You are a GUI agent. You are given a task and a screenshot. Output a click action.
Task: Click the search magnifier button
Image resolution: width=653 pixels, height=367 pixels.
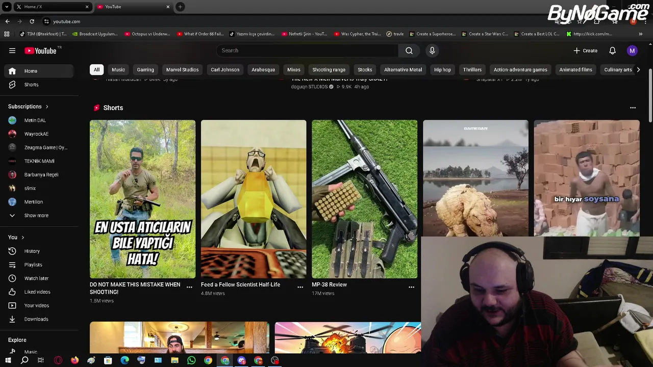click(409, 50)
